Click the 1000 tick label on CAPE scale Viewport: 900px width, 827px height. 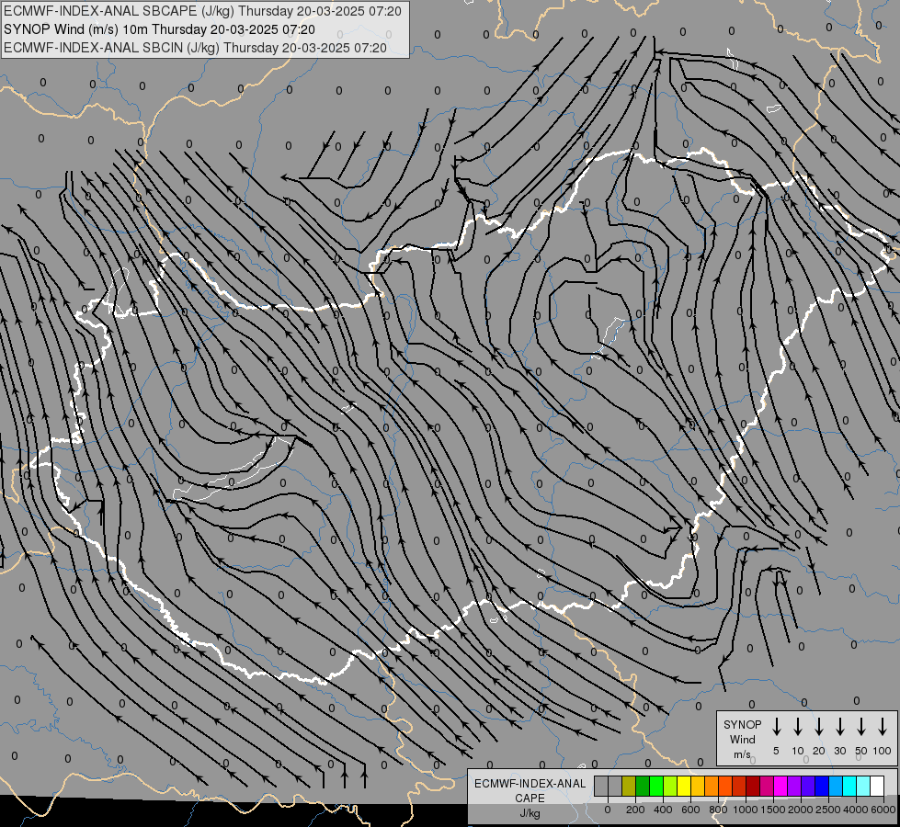pyautogui.click(x=746, y=810)
